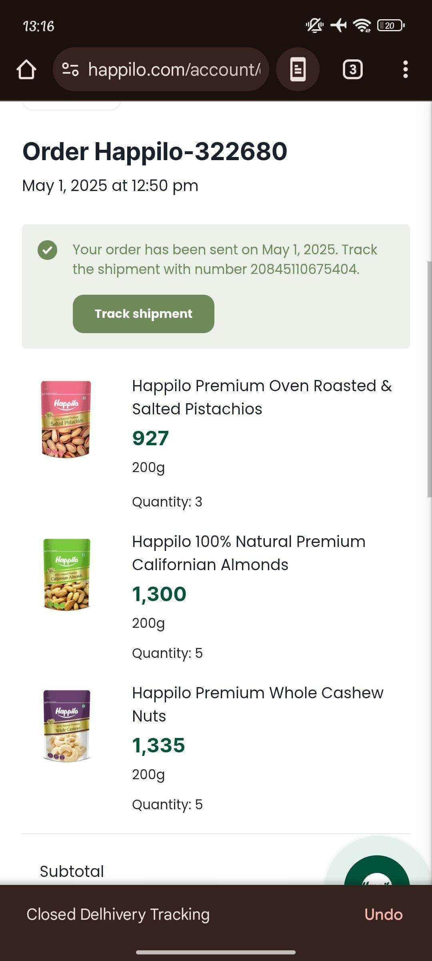Open site settings icon in address bar
The height and width of the screenshot is (961, 432).
[x=70, y=70]
